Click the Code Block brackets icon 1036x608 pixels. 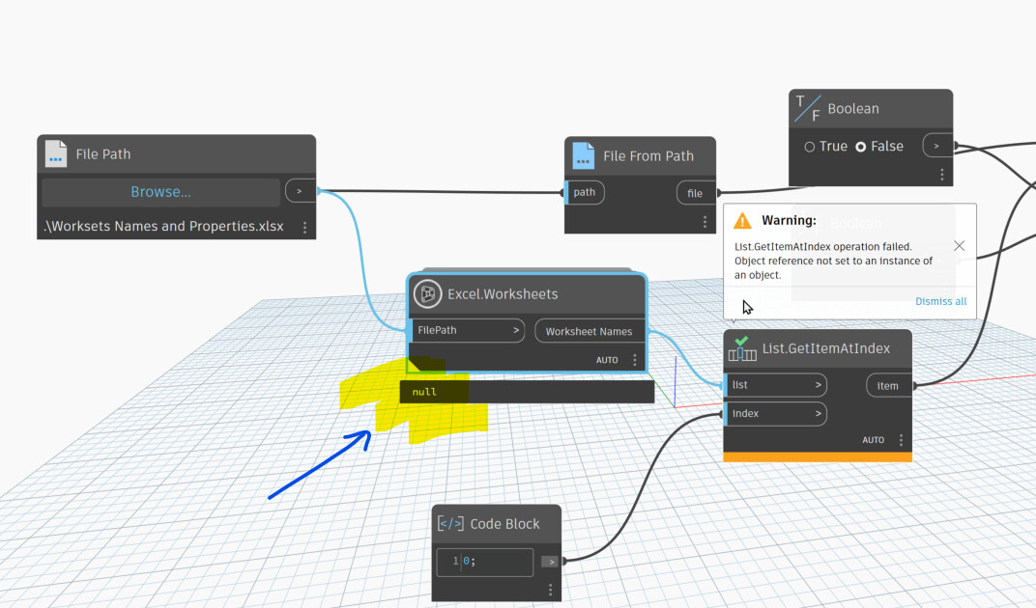pyautogui.click(x=450, y=523)
